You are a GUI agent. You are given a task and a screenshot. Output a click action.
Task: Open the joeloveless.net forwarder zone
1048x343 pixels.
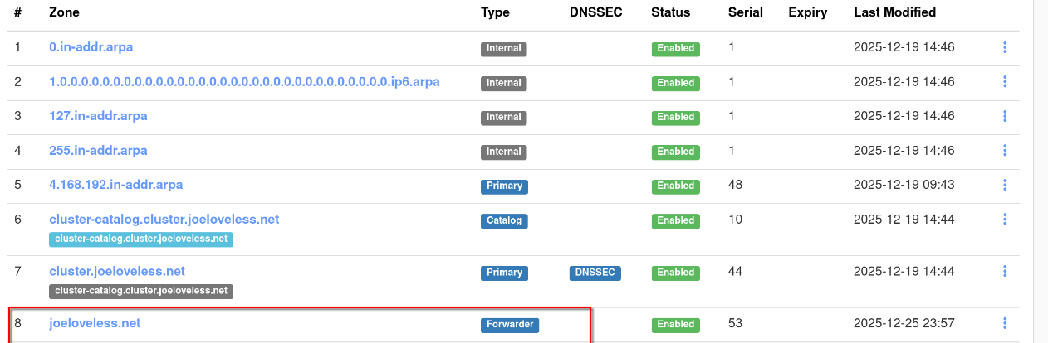95,324
